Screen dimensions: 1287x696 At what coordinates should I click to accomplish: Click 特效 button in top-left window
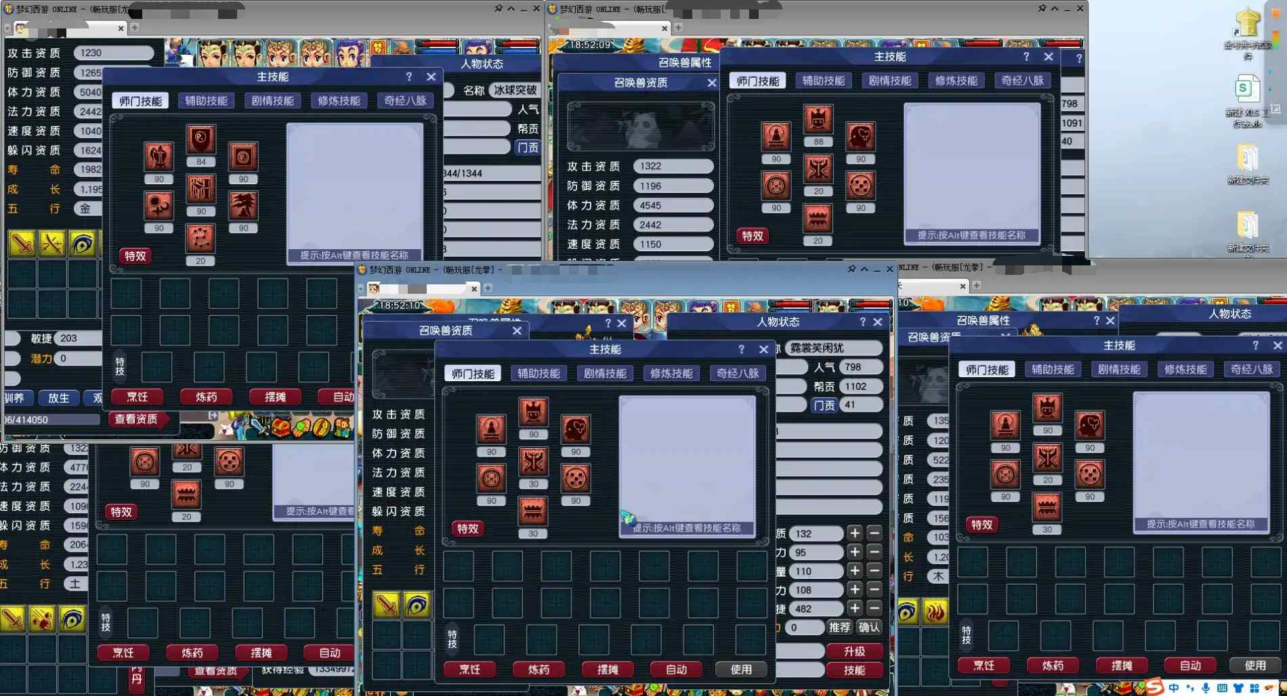click(135, 256)
